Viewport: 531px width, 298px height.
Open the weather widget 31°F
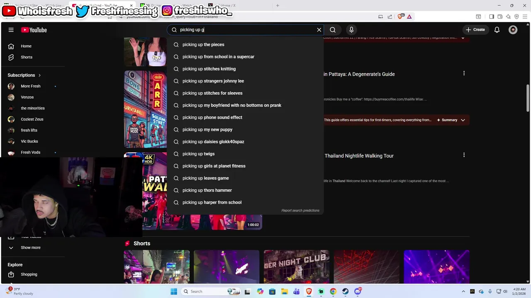pos(19,291)
